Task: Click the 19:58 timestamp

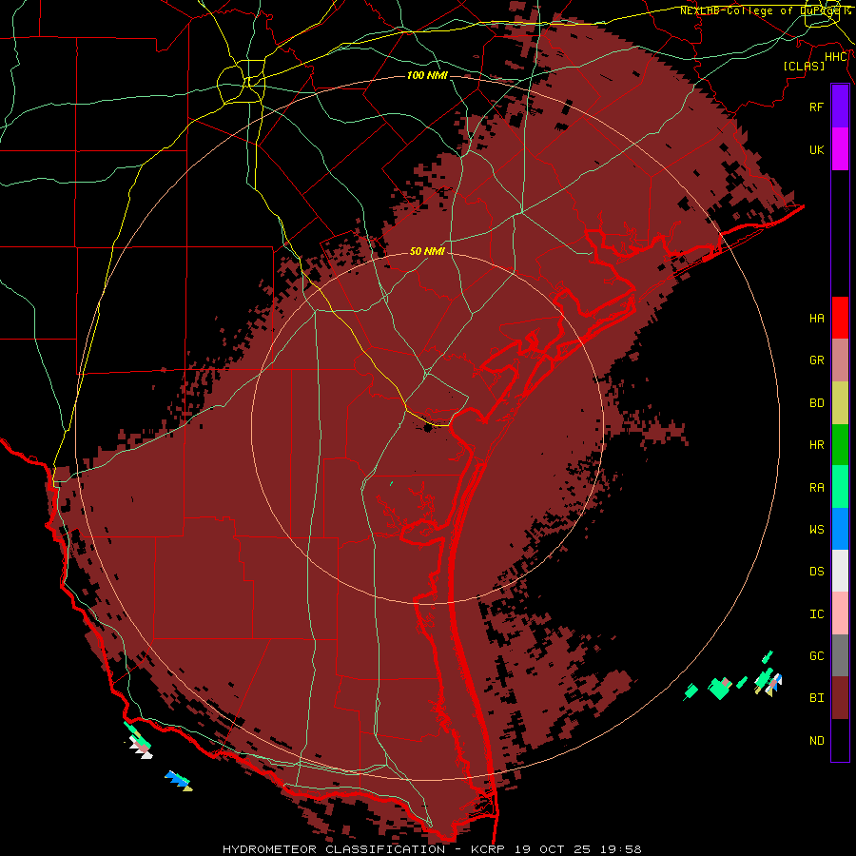Action: pos(623,849)
